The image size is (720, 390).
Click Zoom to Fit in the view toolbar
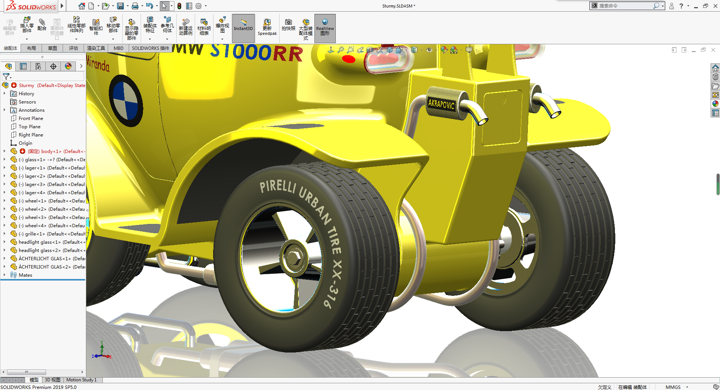(341, 49)
